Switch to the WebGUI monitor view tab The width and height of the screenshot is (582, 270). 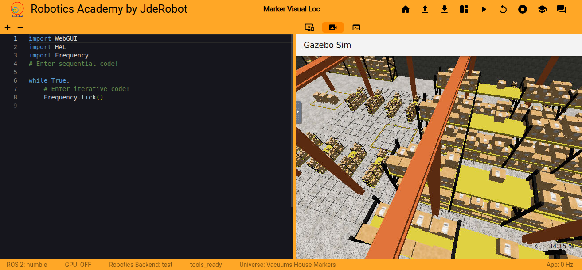pyautogui.click(x=309, y=27)
